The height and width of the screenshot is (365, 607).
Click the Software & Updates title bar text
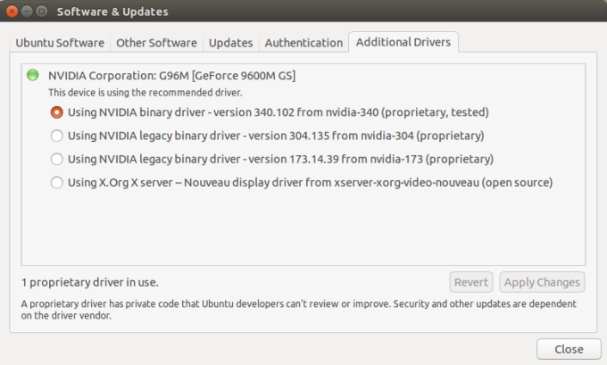[x=112, y=12]
